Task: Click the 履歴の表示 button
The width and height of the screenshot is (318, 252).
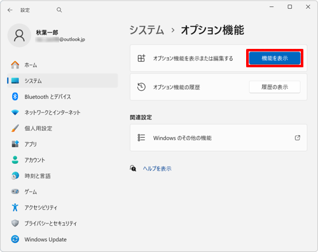Action: click(275, 87)
